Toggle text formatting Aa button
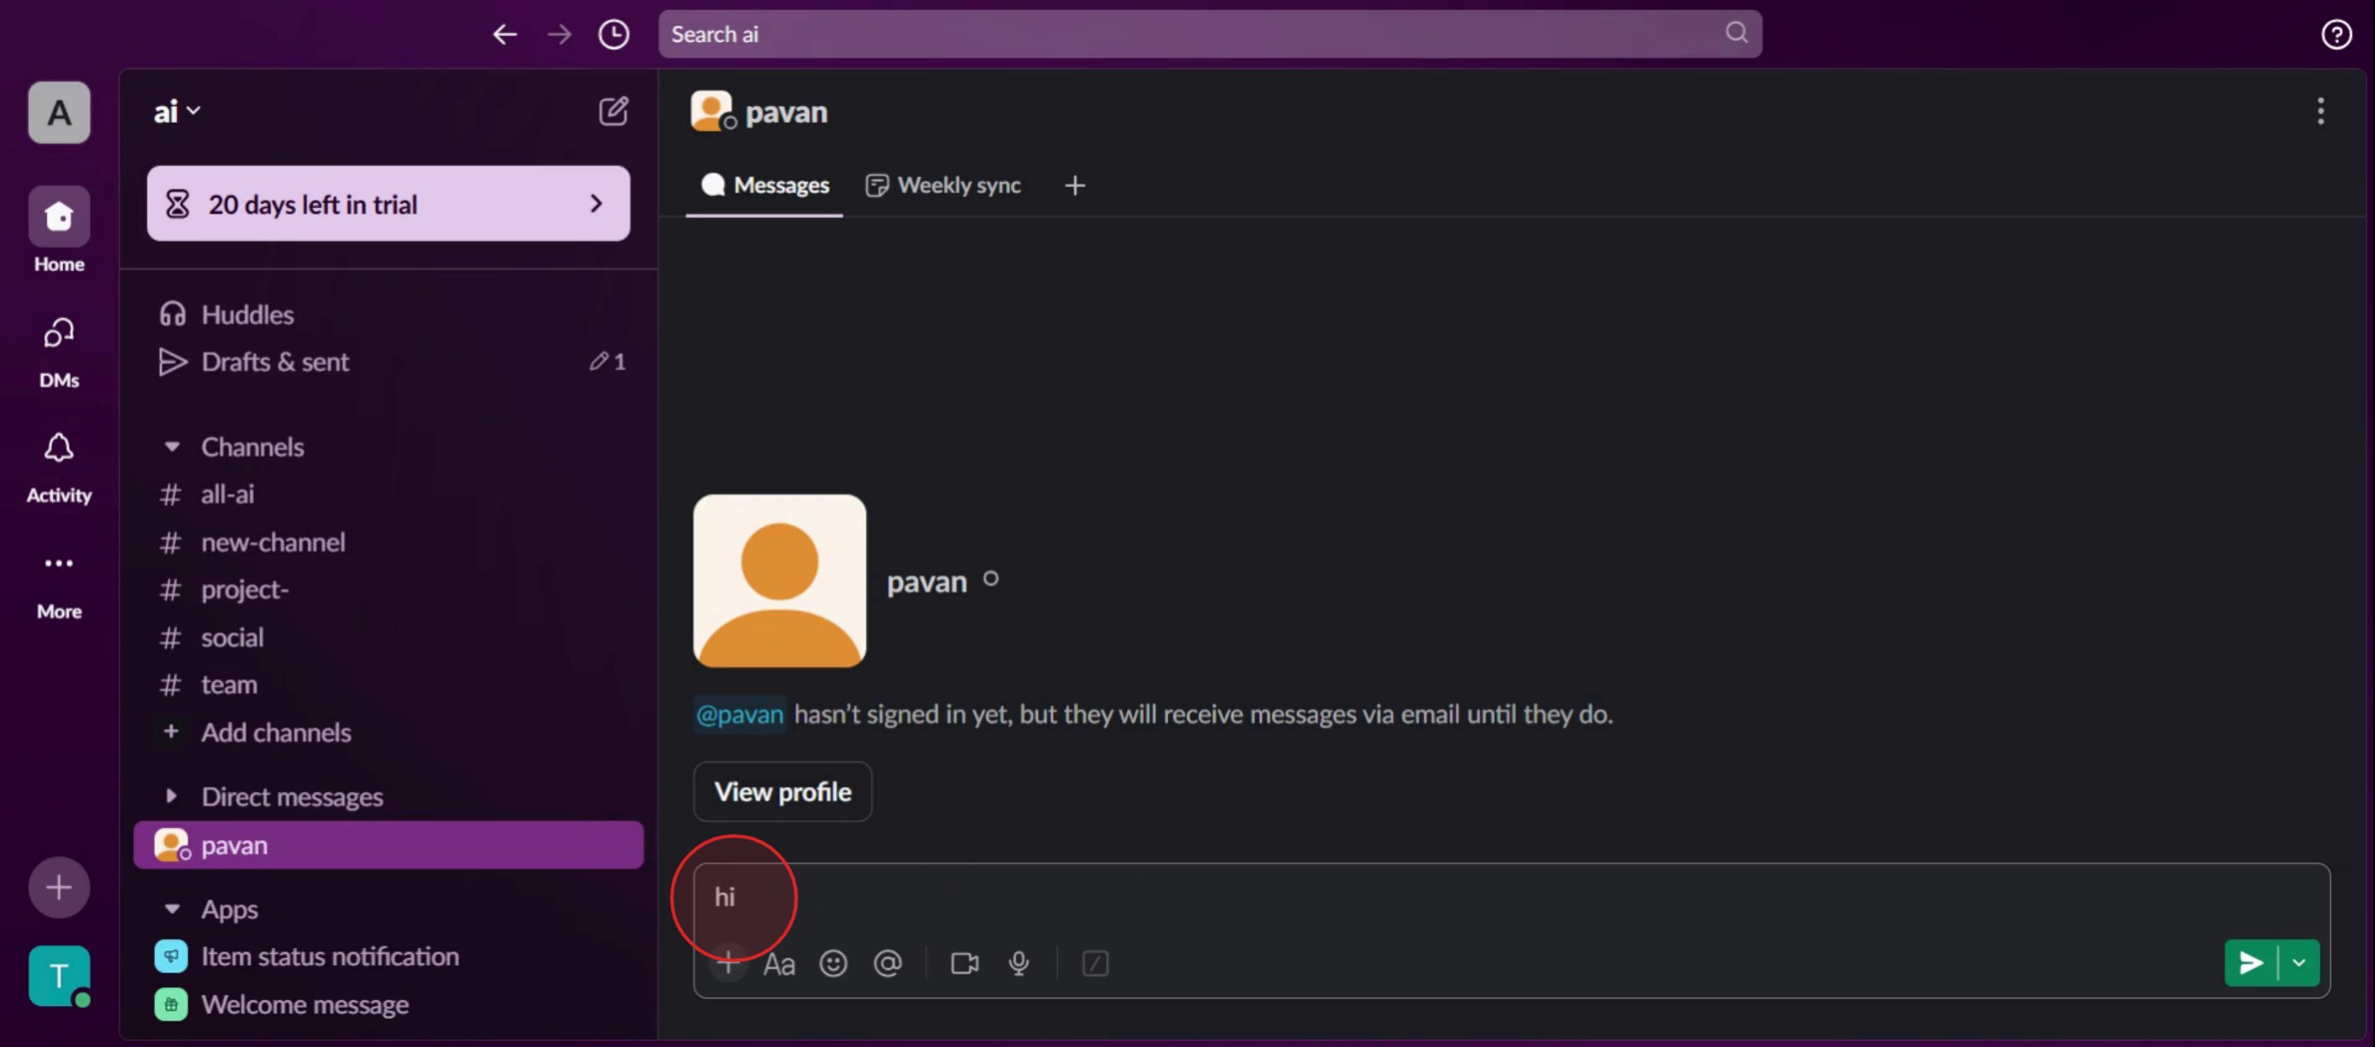 click(778, 963)
